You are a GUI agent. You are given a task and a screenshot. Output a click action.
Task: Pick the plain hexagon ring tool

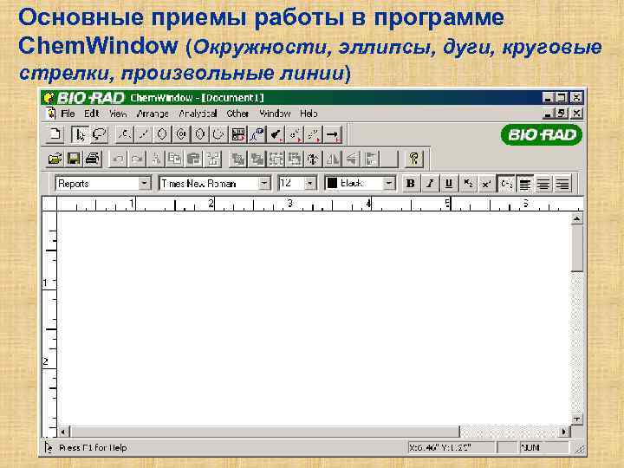[161, 134]
